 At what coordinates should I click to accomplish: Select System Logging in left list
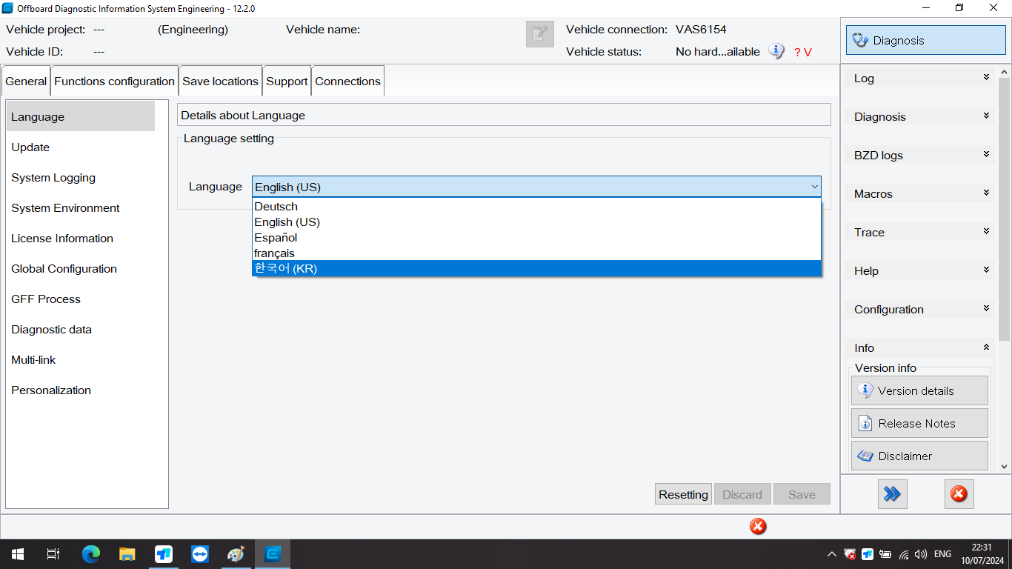click(x=53, y=178)
